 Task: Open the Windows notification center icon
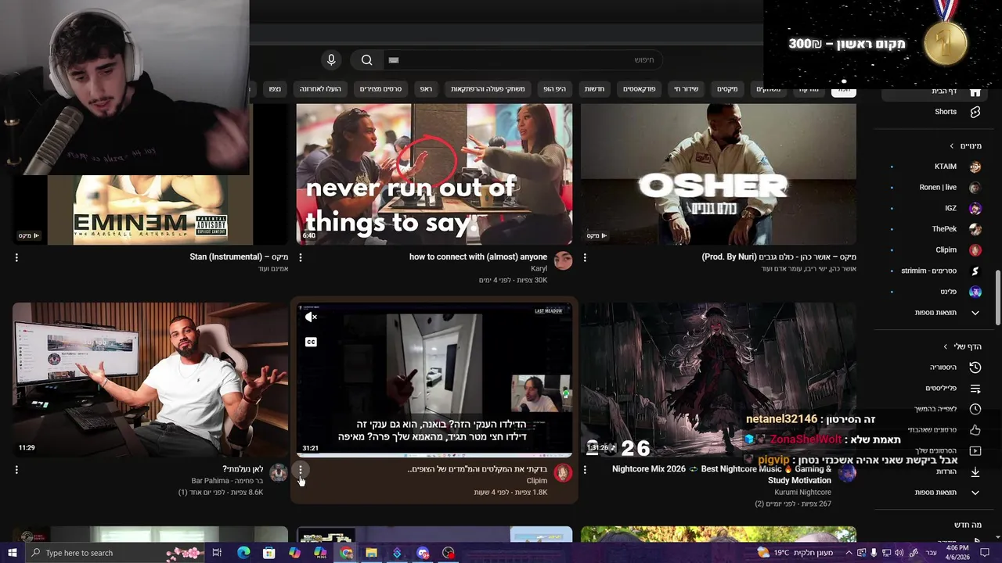coord(985,553)
